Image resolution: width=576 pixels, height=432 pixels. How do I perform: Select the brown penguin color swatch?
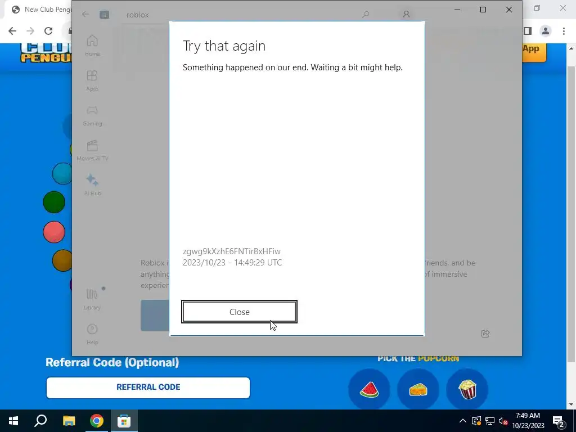click(62, 260)
